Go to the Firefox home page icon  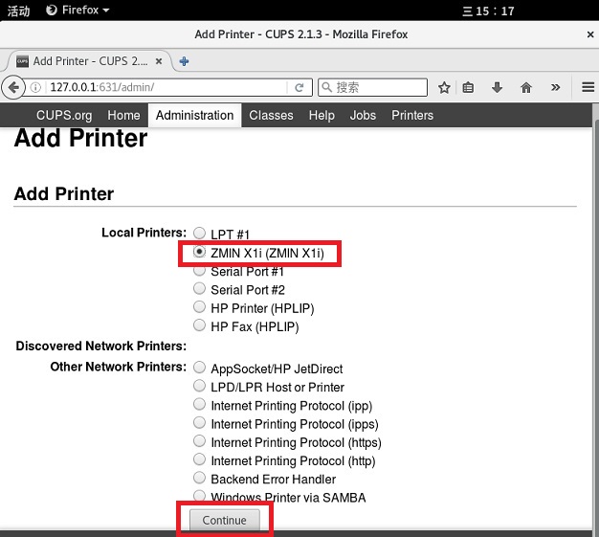526,87
